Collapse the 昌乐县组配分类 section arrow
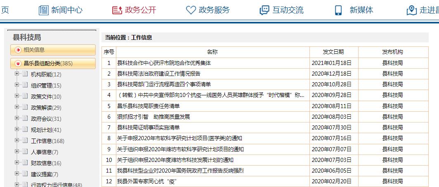439x187 pixels. click(x=18, y=64)
